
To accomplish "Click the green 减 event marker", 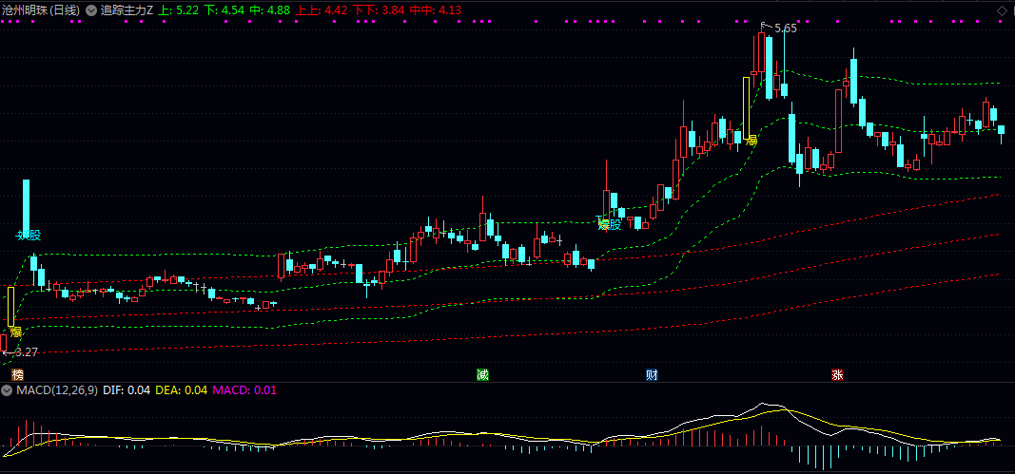I will (482, 375).
